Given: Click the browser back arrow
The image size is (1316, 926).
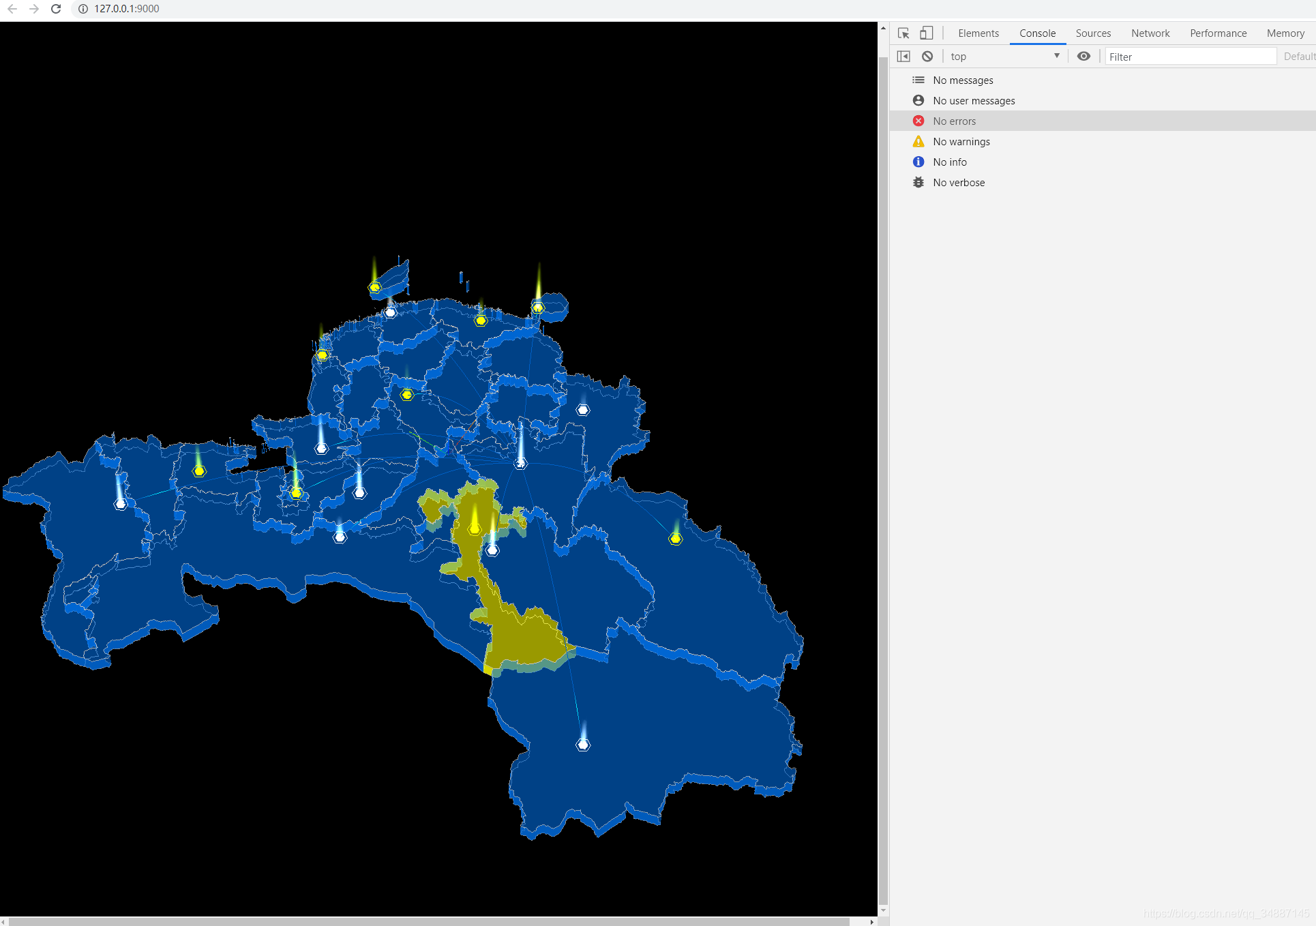Looking at the screenshot, I should point(12,9).
